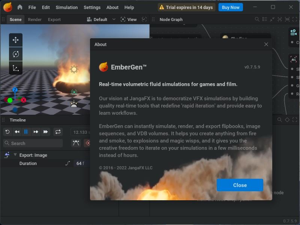This screenshot has width=300, height=225.
Task: Click the Timeline panel drag handle
Action: pyautogui.click(x=3, y=120)
